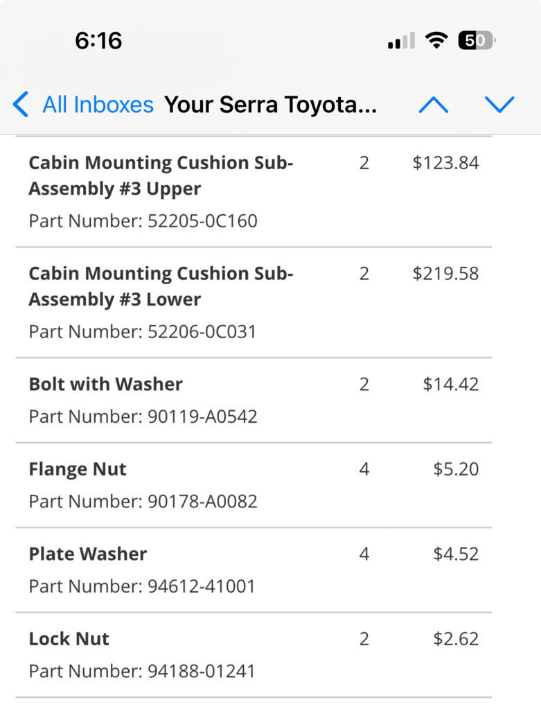Tap the Wi-Fi status icon
The image size is (541, 709).
[x=436, y=40]
